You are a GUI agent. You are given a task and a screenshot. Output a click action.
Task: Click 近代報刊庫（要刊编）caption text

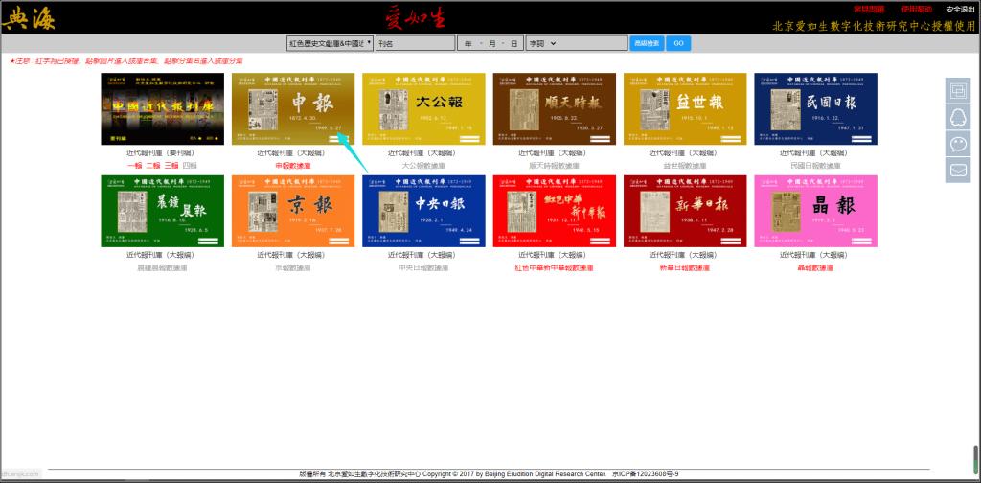point(162,152)
